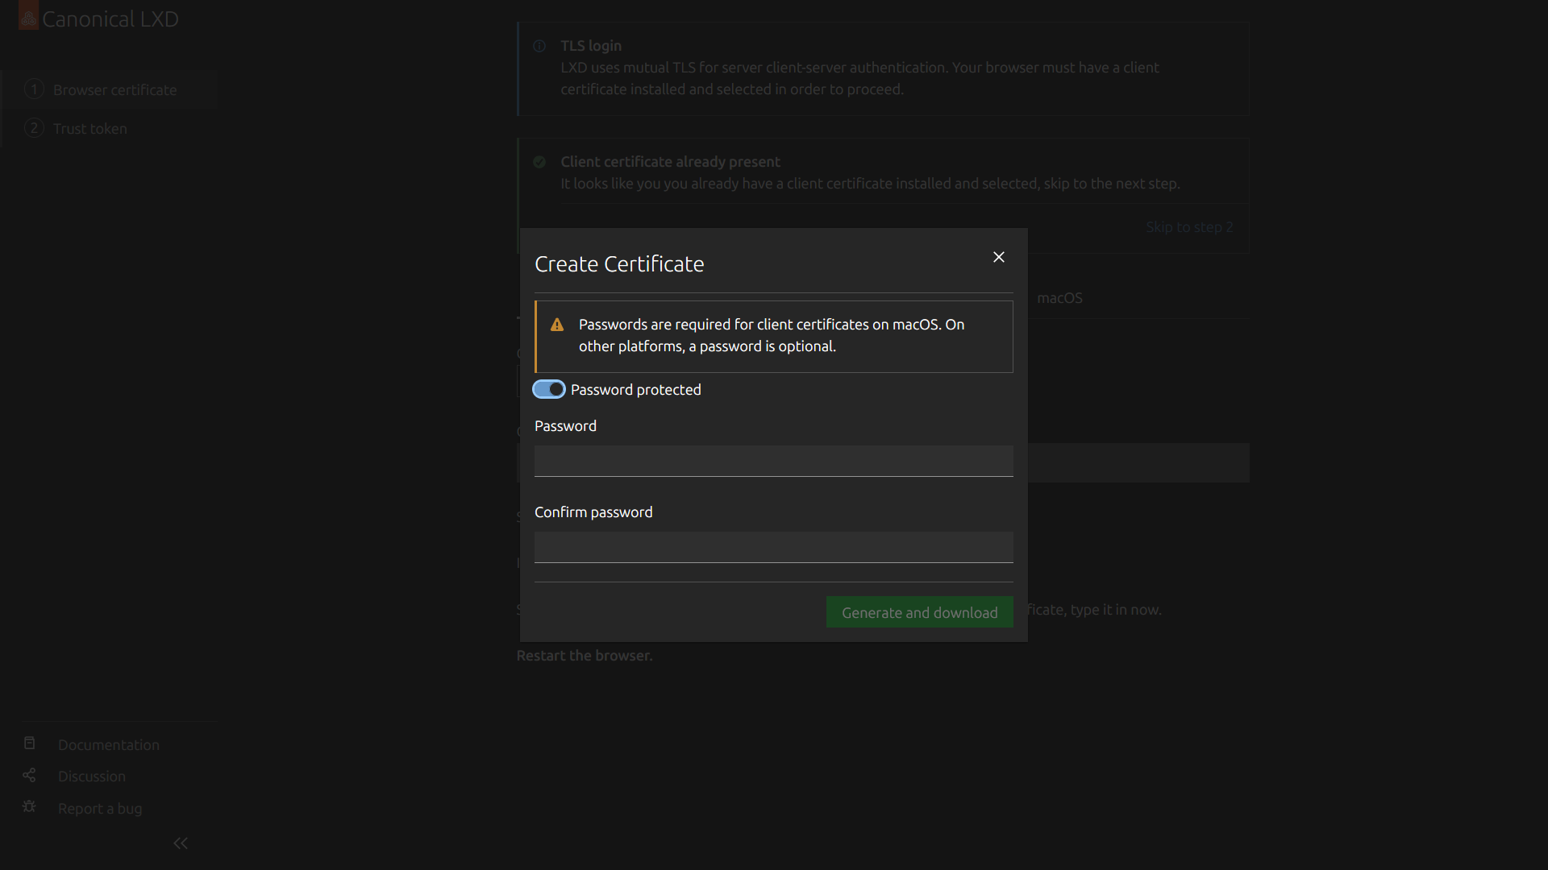
Task: Click the step 2 number circle
Action: pyautogui.click(x=34, y=128)
